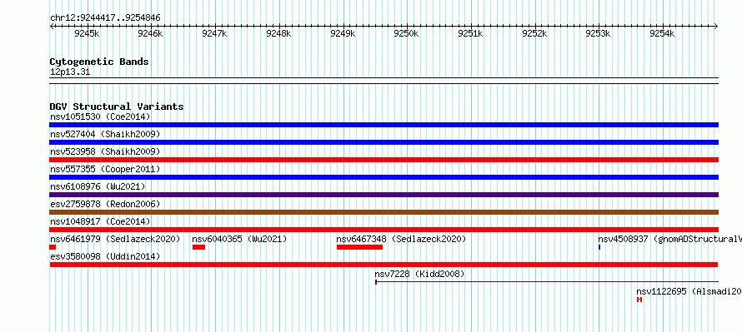
Task: Click the 9254k ruler tick label
Action: point(663,33)
